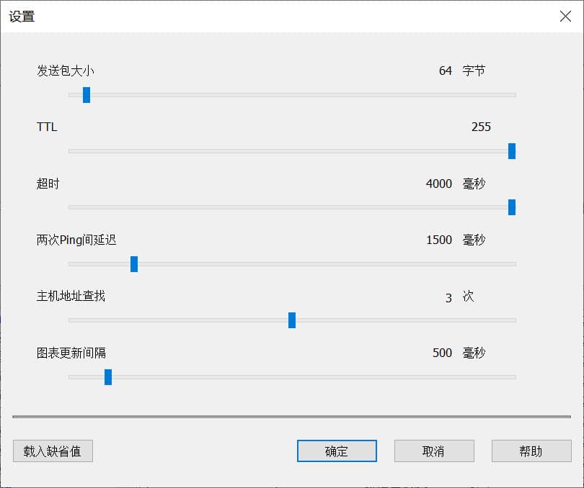This screenshot has width=584, height=488.
Task: Select the 主机地址查找 slider thumb
Action: [291, 321]
